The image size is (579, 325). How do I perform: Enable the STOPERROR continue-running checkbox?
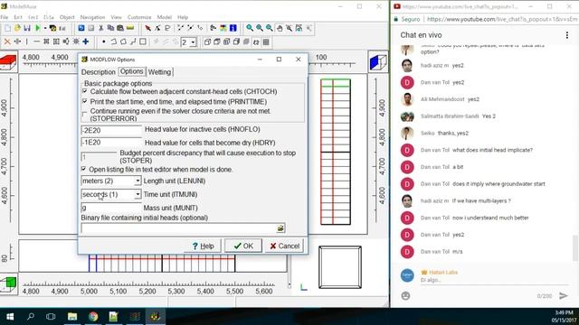pyautogui.click(x=85, y=115)
